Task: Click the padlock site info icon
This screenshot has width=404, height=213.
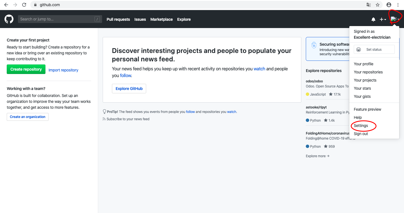Action: 35,5
